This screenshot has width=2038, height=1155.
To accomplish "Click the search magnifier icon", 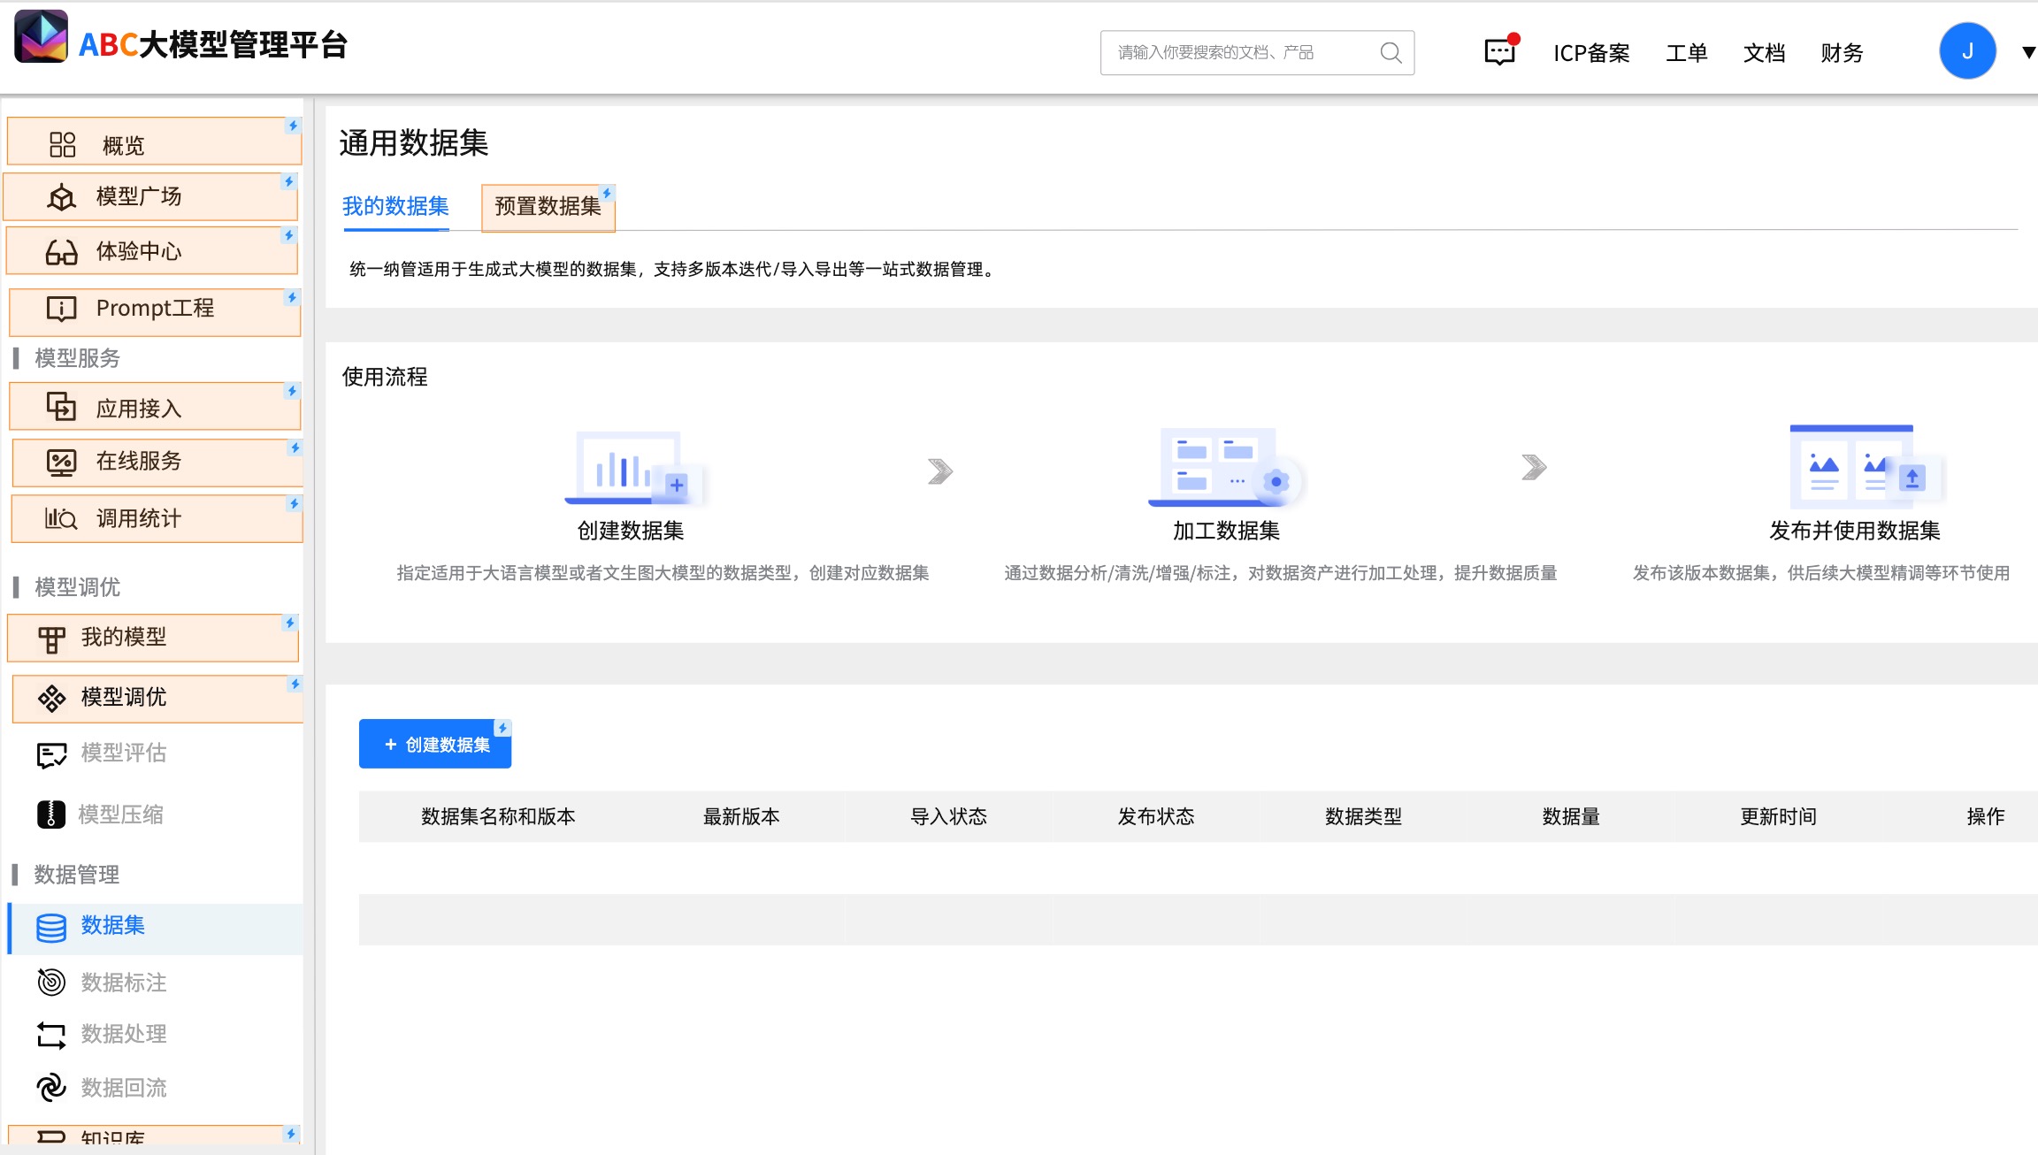I will (1391, 53).
